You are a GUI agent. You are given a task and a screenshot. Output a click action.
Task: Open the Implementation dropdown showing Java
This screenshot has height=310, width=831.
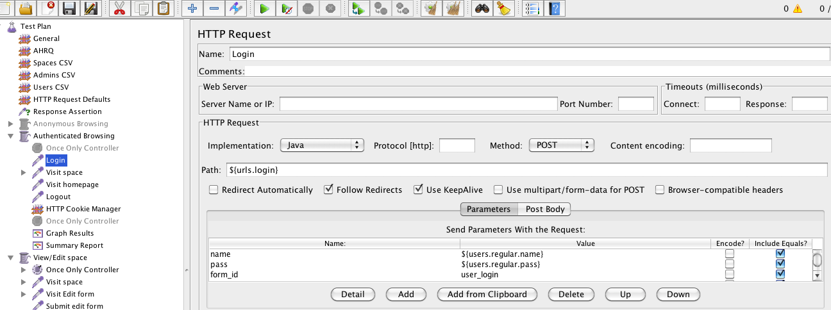coord(322,145)
